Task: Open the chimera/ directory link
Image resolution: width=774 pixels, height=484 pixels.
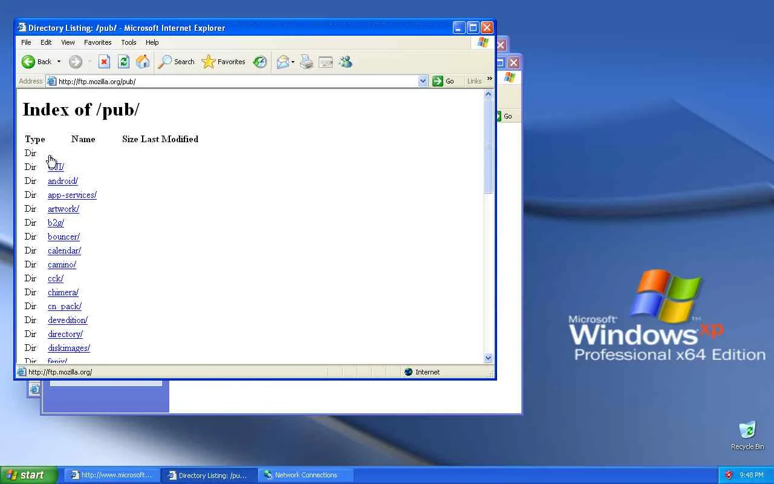Action: click(x=63, y=292)
